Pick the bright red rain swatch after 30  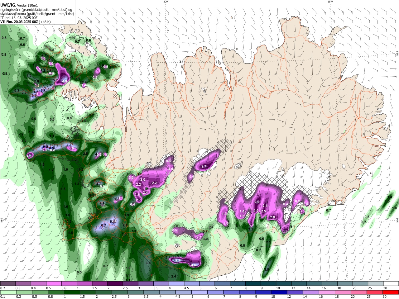391,292
